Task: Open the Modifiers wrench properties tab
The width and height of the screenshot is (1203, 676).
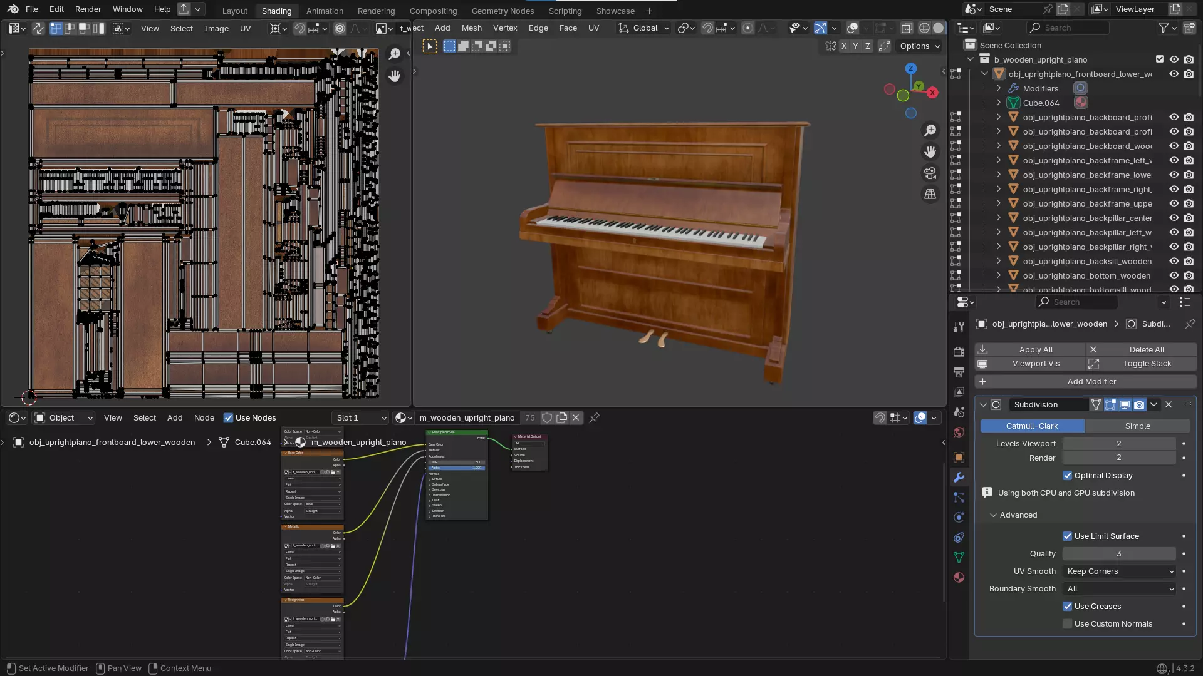Action: (x=959, y=478)
